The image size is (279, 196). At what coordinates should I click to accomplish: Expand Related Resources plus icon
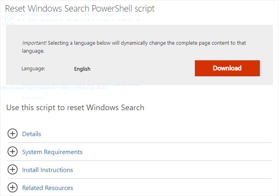click(x=12, y=188)
